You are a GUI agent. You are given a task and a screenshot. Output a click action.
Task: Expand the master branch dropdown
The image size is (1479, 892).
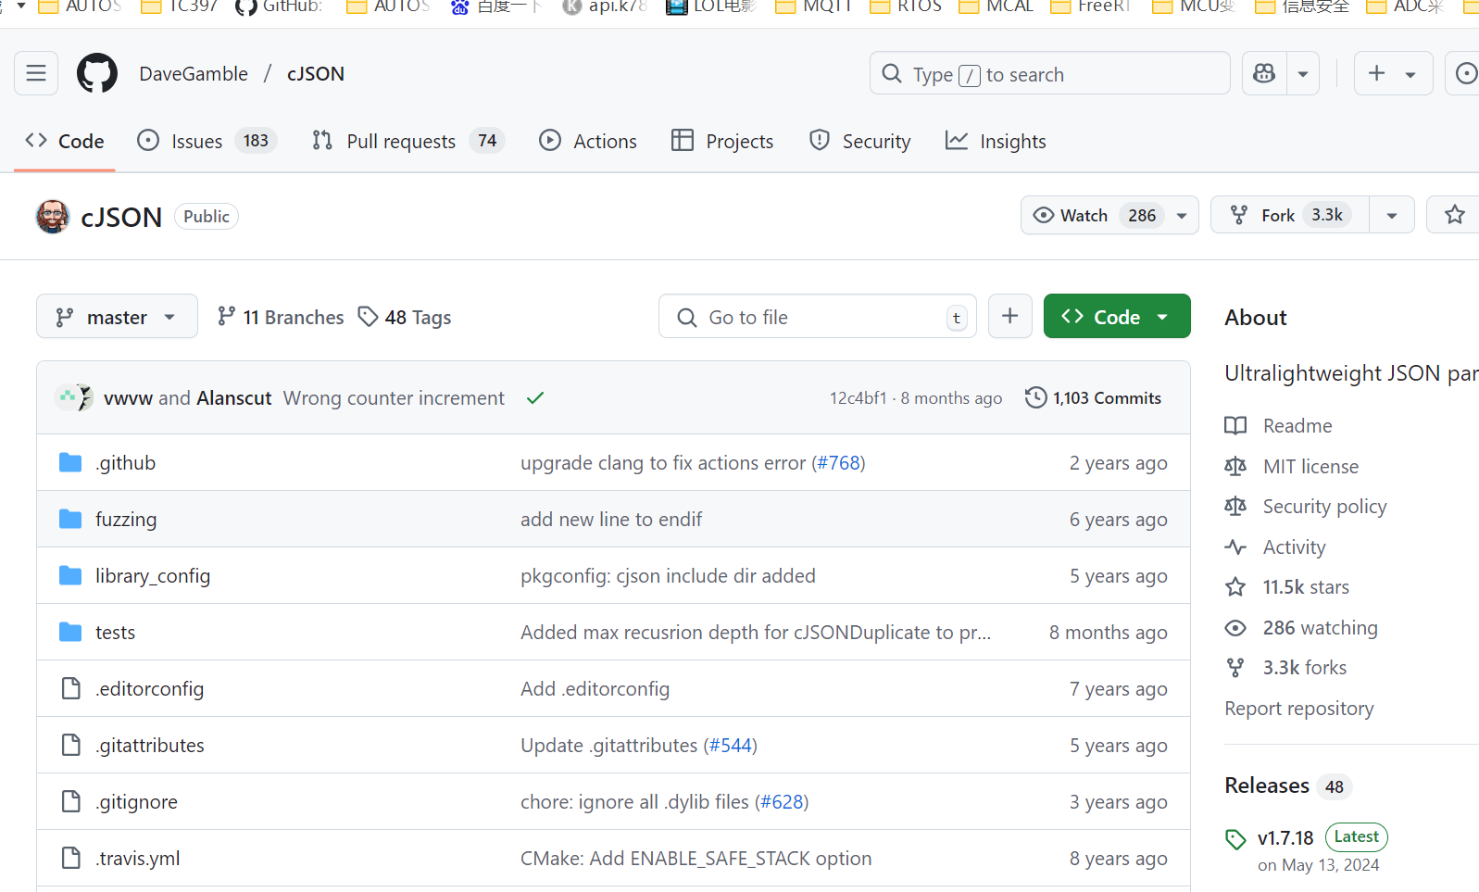tap(117, 317)
